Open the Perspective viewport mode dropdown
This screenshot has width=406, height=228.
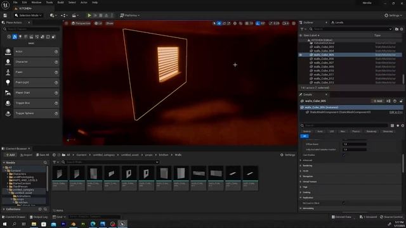pyautogui.click(x=81, y=23)
